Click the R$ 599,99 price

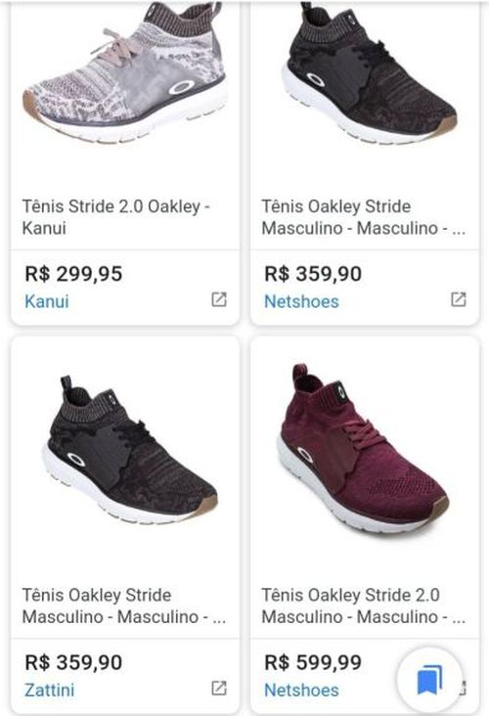tap(313, 662)
